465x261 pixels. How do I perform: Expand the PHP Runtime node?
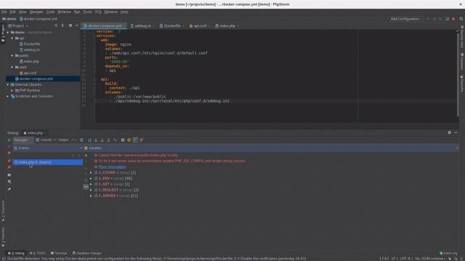click(x=12, y=90)
